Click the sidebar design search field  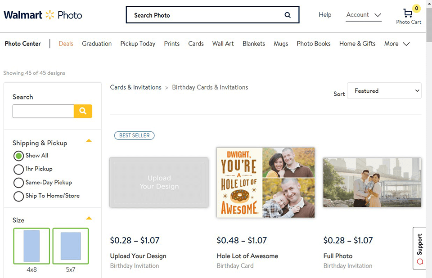pos(43,111)
